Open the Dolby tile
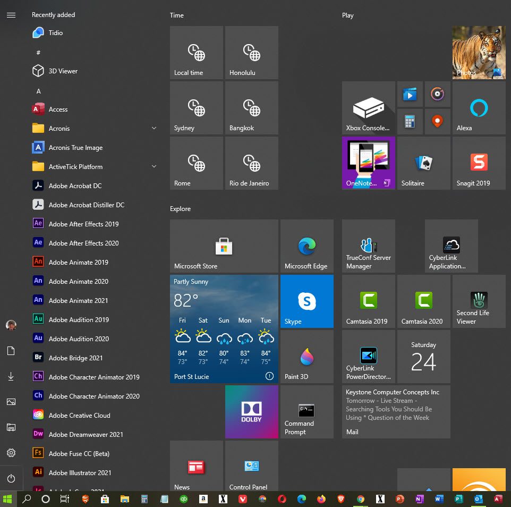Image resolution: width=511 pixels, height=507 pixels. 252,412
